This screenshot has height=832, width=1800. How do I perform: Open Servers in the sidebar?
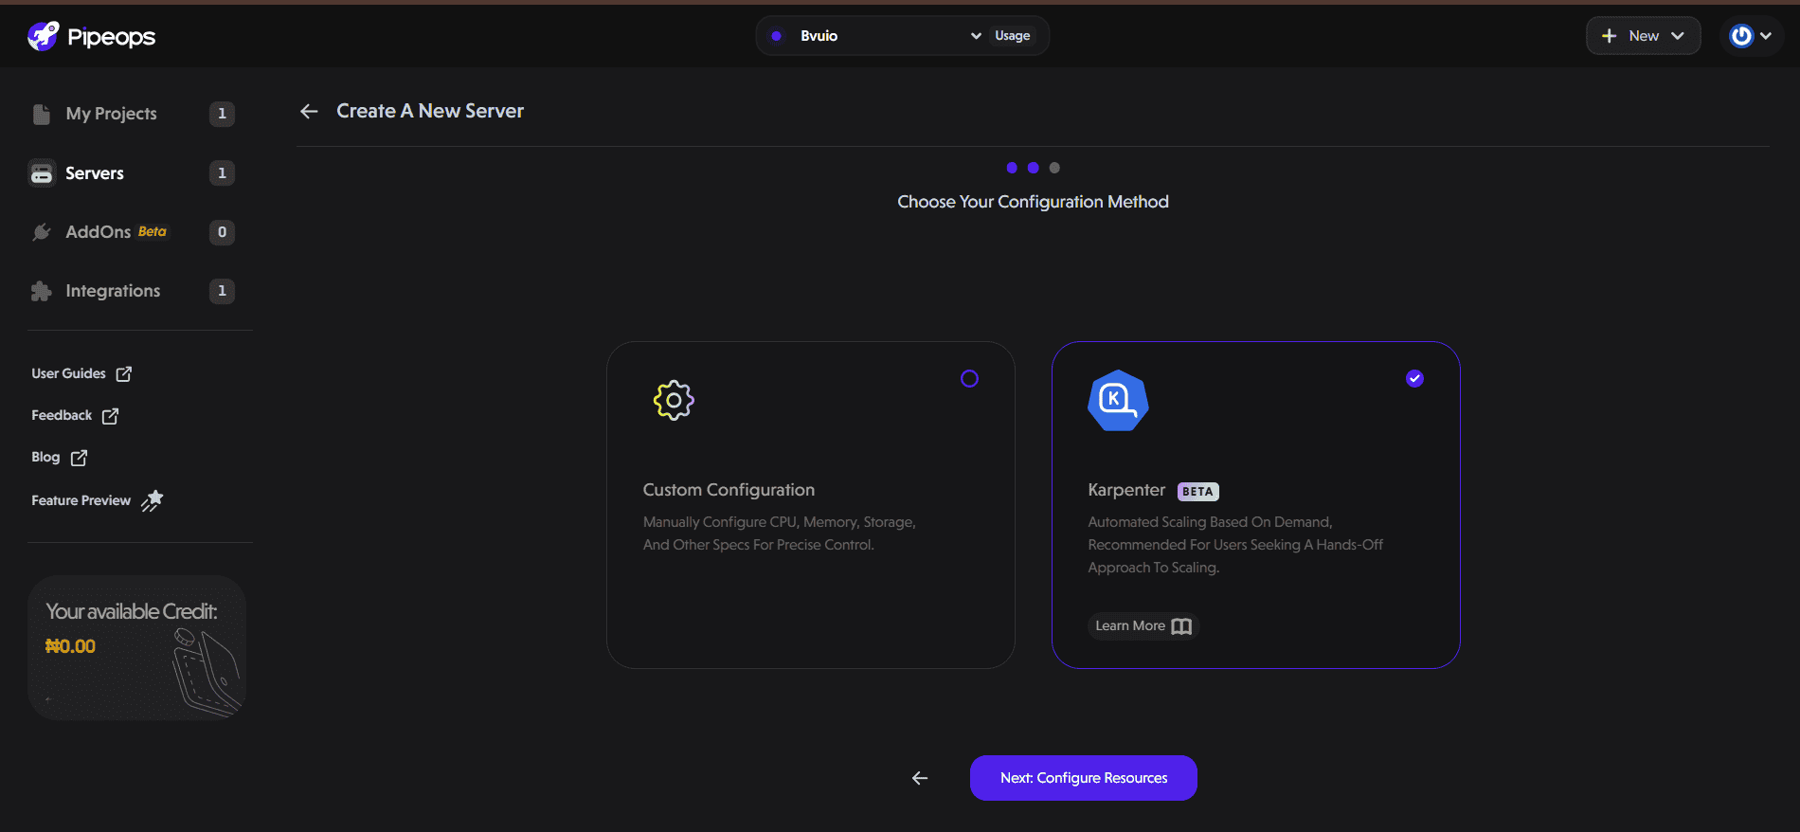tap(132, 173)
